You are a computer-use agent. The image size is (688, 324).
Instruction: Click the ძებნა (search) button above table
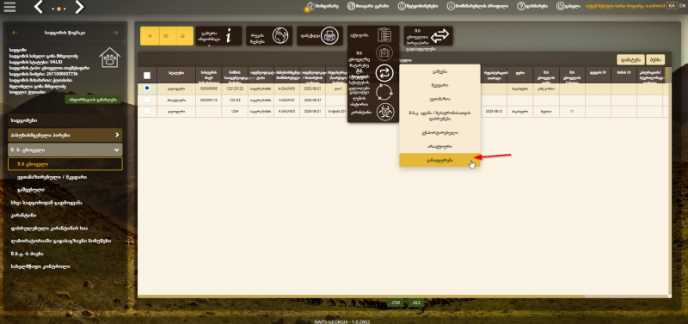click(655, 59)
